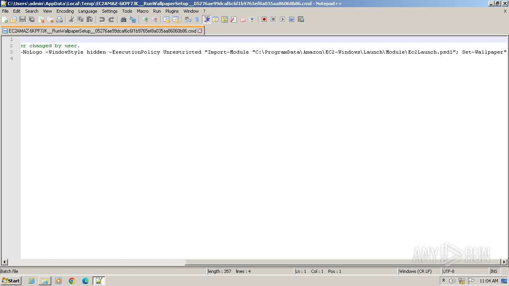509x286 pixels.
Task: Play back recorded macro icon
Action: (282, 19)
